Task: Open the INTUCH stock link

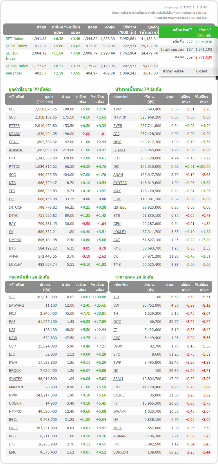Action: (16, 207)
